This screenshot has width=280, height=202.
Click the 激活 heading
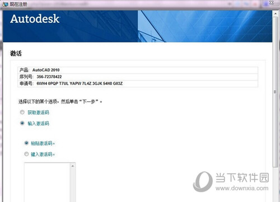[16, 54]
